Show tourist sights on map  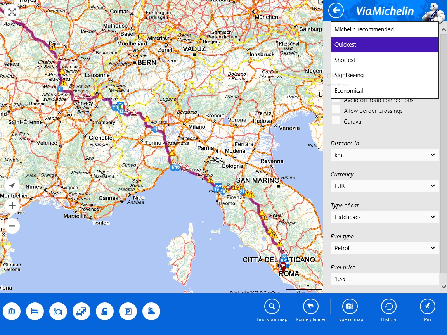(x=12, y=311)
